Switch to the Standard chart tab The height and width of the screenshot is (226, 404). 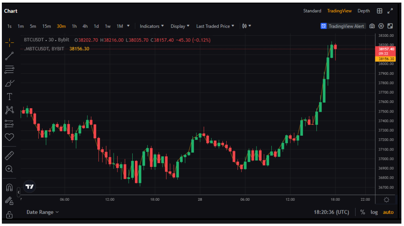312,11
